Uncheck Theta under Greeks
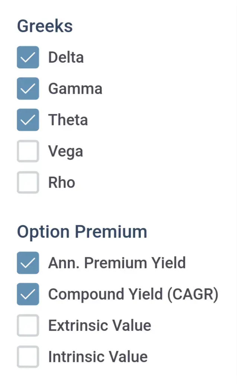 coord(28,120)
